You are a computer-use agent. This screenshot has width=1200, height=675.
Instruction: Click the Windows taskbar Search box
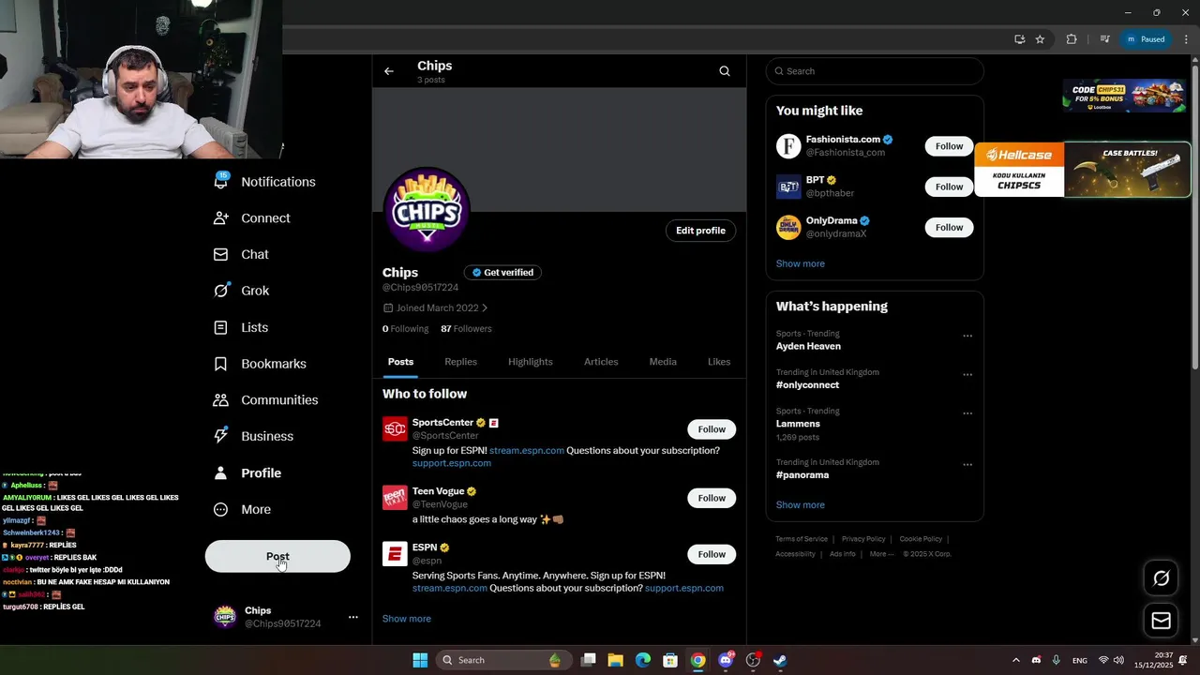point(502,660)
